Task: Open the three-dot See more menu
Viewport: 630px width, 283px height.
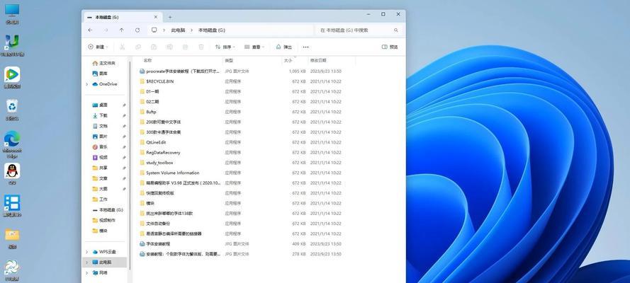Action: coord(305,47)
